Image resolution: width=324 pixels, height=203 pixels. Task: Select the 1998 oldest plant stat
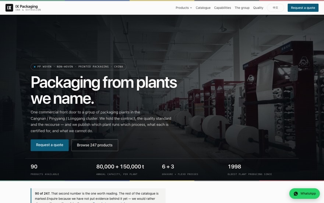(250, 170)
